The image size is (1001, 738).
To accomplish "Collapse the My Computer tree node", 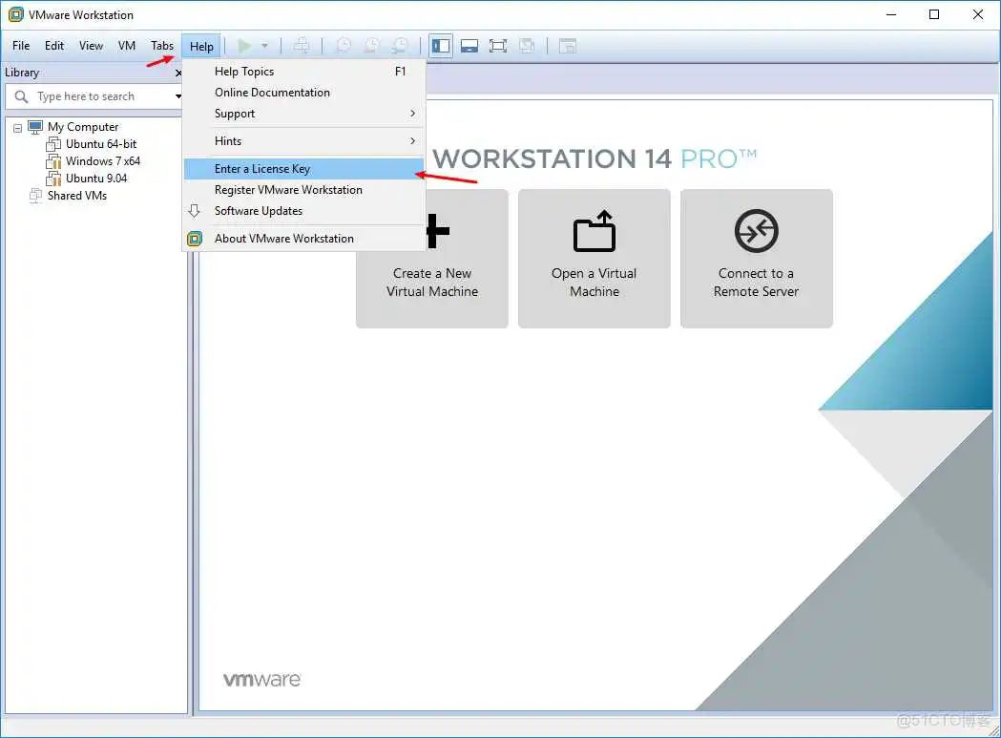I will point(16,126).
